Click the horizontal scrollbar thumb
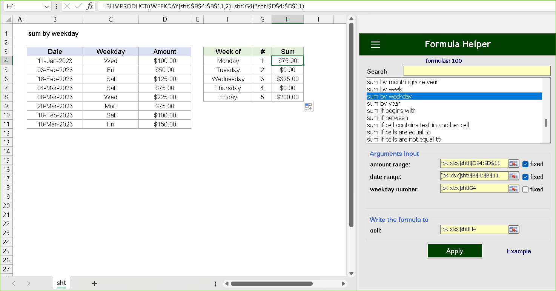 tap(272, 283)
